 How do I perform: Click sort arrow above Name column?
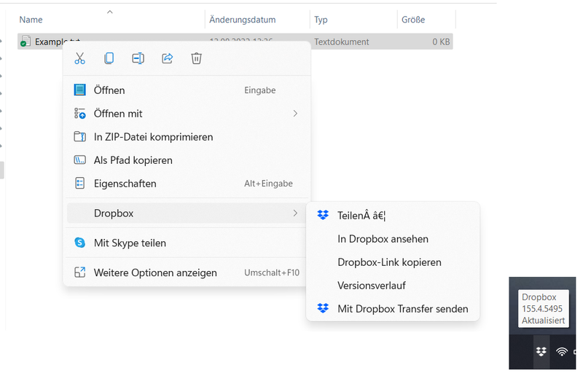coord(110,12)
